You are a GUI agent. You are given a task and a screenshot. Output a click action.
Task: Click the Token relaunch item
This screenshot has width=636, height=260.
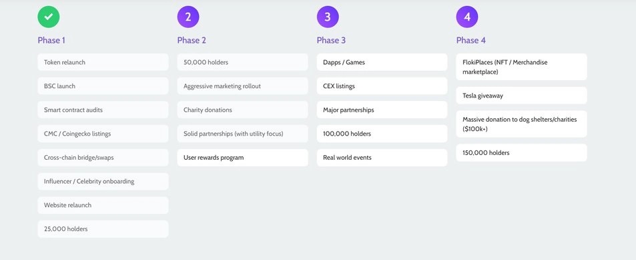click(103, 62)
